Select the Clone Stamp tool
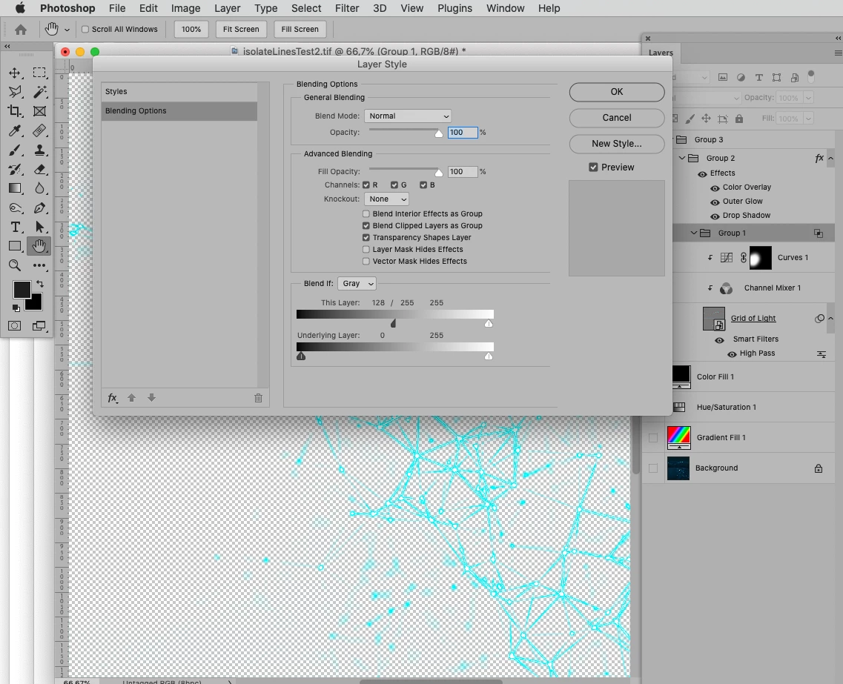 [39, 150]
